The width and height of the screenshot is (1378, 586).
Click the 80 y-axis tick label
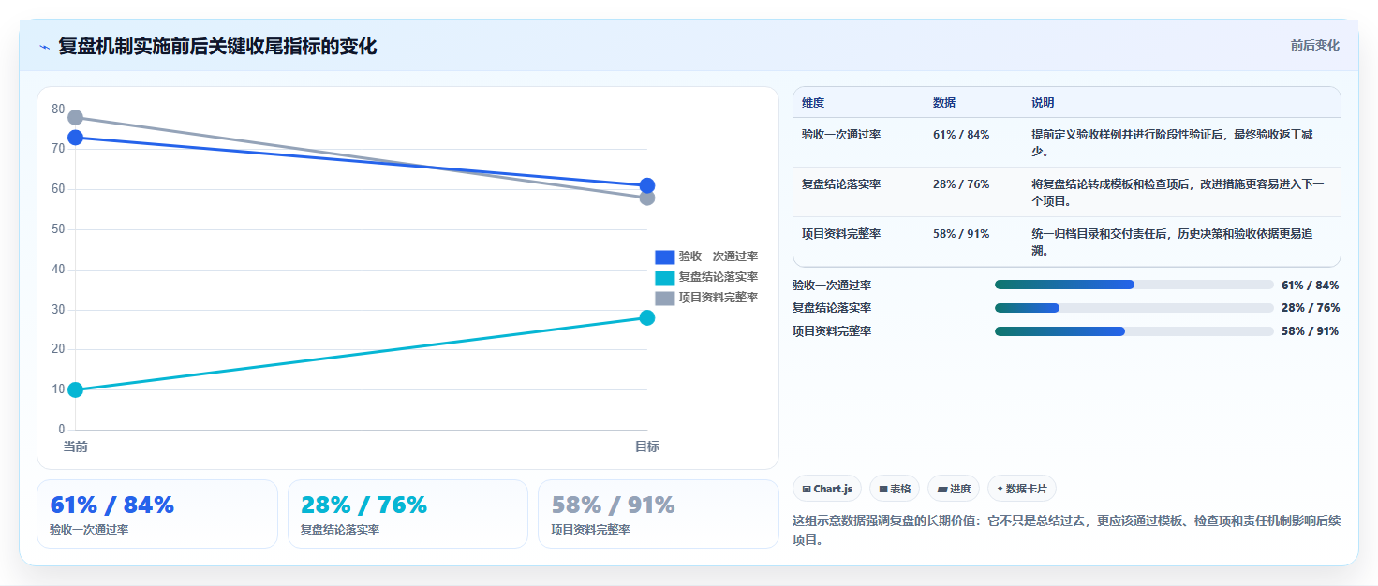[58, 110]
